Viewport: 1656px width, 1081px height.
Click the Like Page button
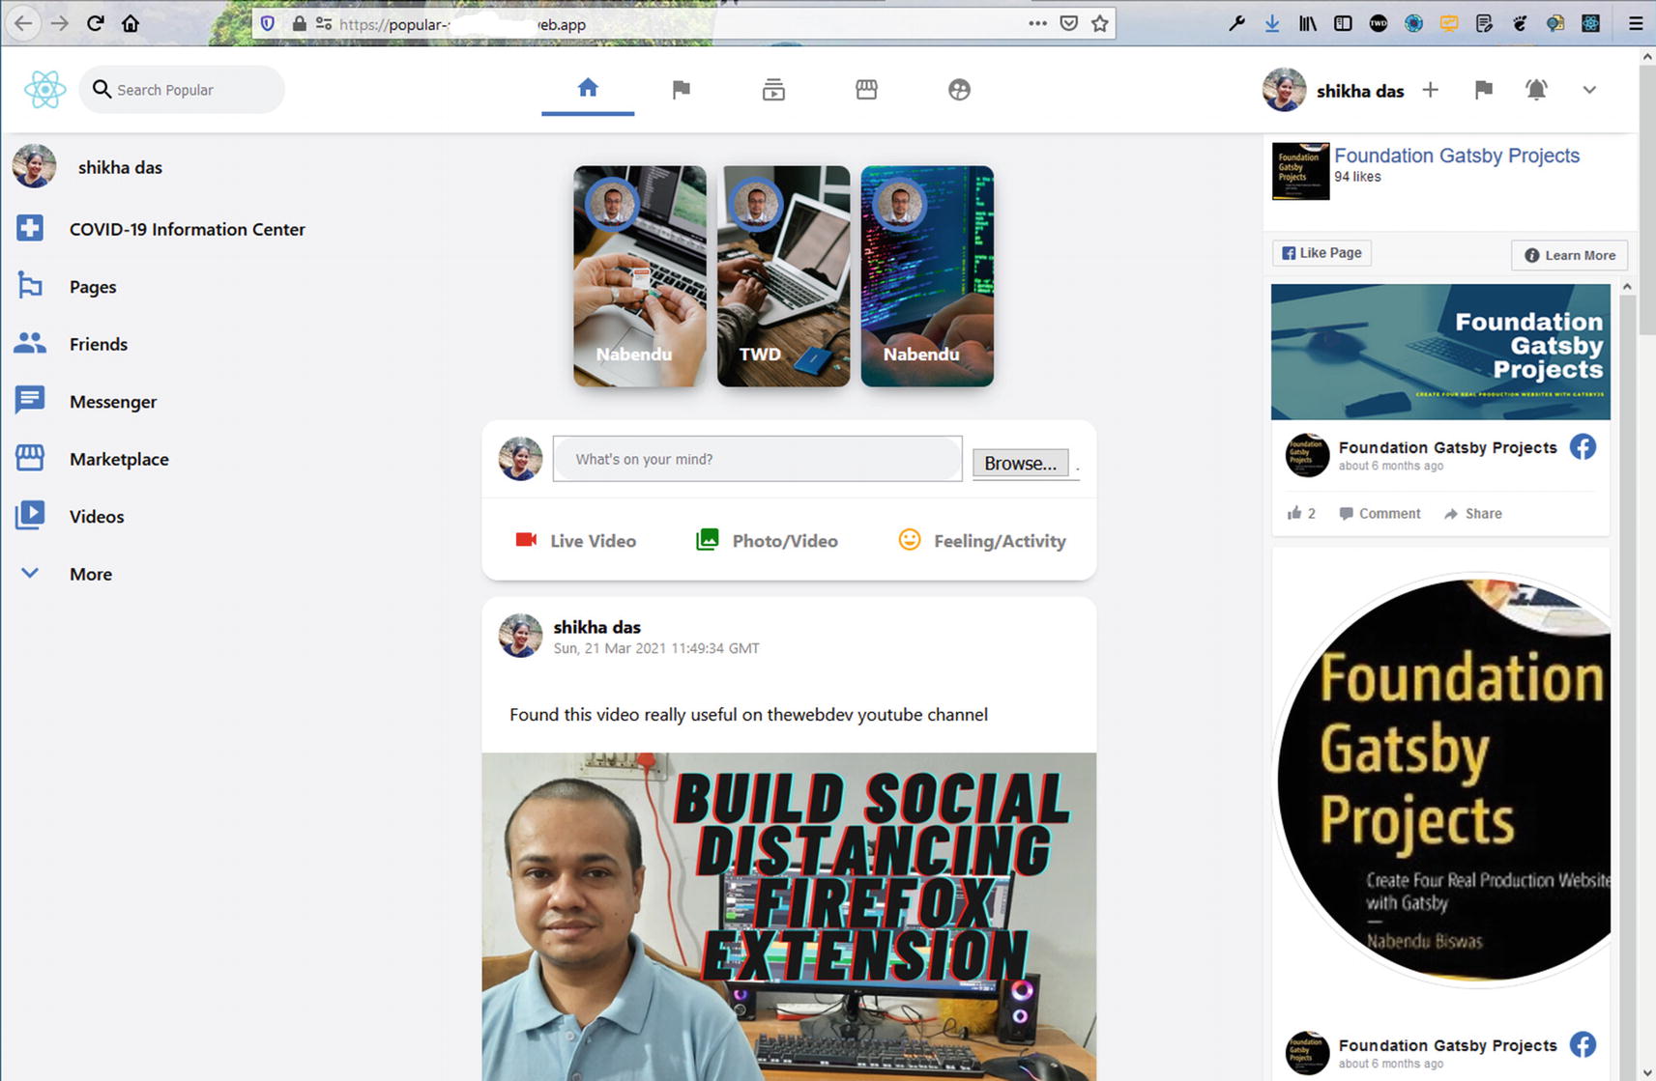point(1322,253)
